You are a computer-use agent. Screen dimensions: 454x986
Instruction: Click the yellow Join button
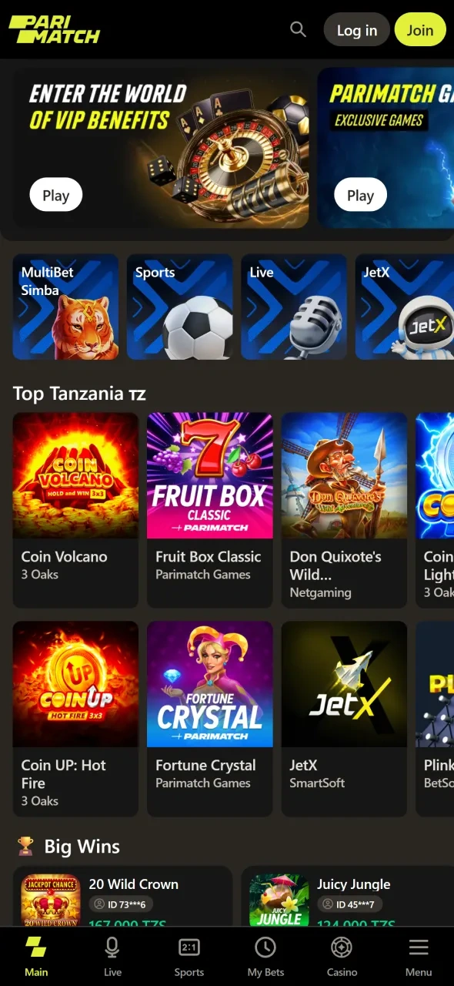pyautogui.click(x=420, y=30)
